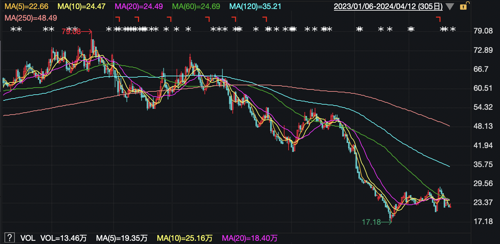Select the pink MA(250)=48.49 label
This screenshot has width=500, height=244.
point(31,17)
